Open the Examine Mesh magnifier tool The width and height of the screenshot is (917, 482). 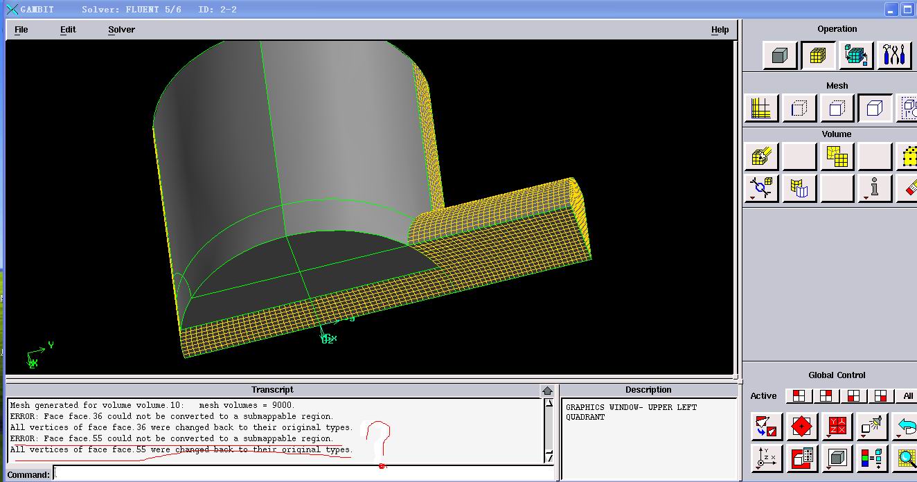click(907, 458)
